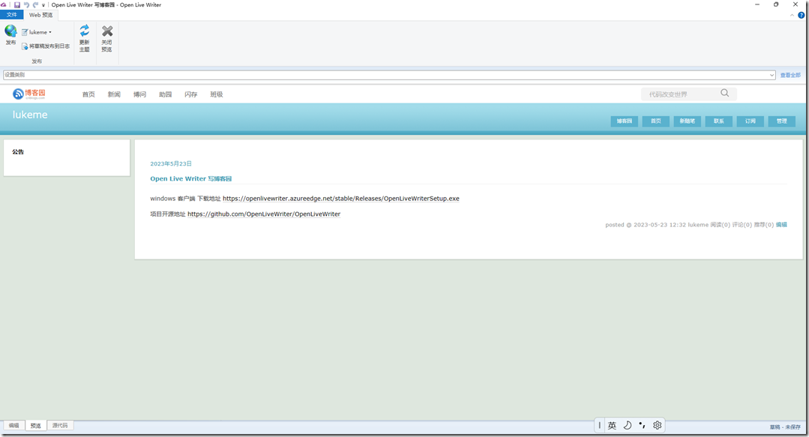Click the 管理 button in blog header
Screen dimensions: 809x437
[x=782, y=121]
